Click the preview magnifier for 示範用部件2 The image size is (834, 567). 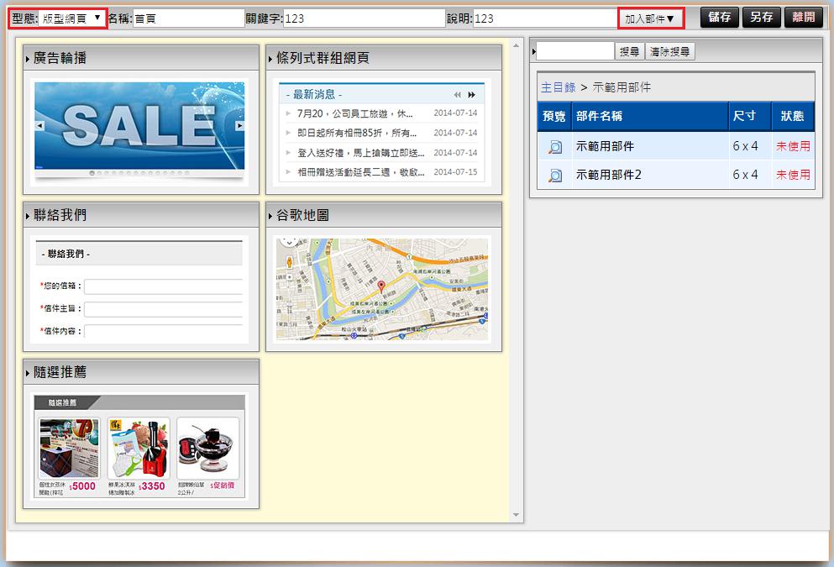point(554,176)
